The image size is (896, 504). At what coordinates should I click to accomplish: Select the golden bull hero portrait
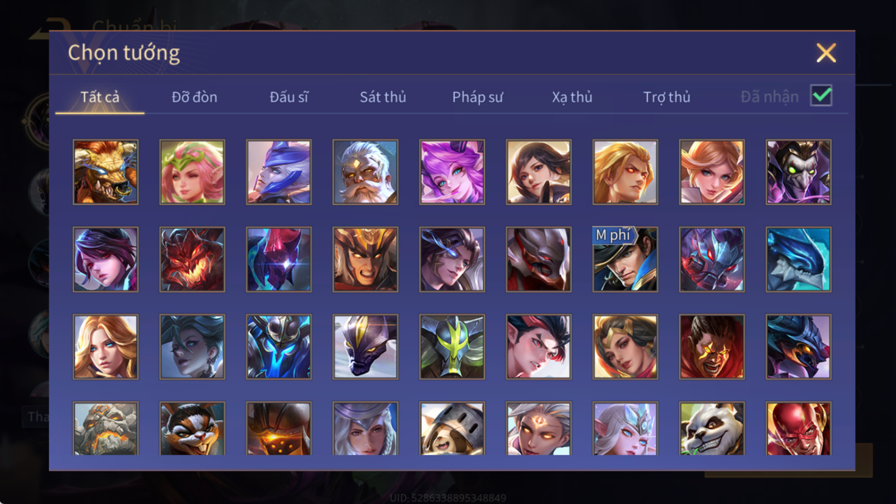(105, 172)
